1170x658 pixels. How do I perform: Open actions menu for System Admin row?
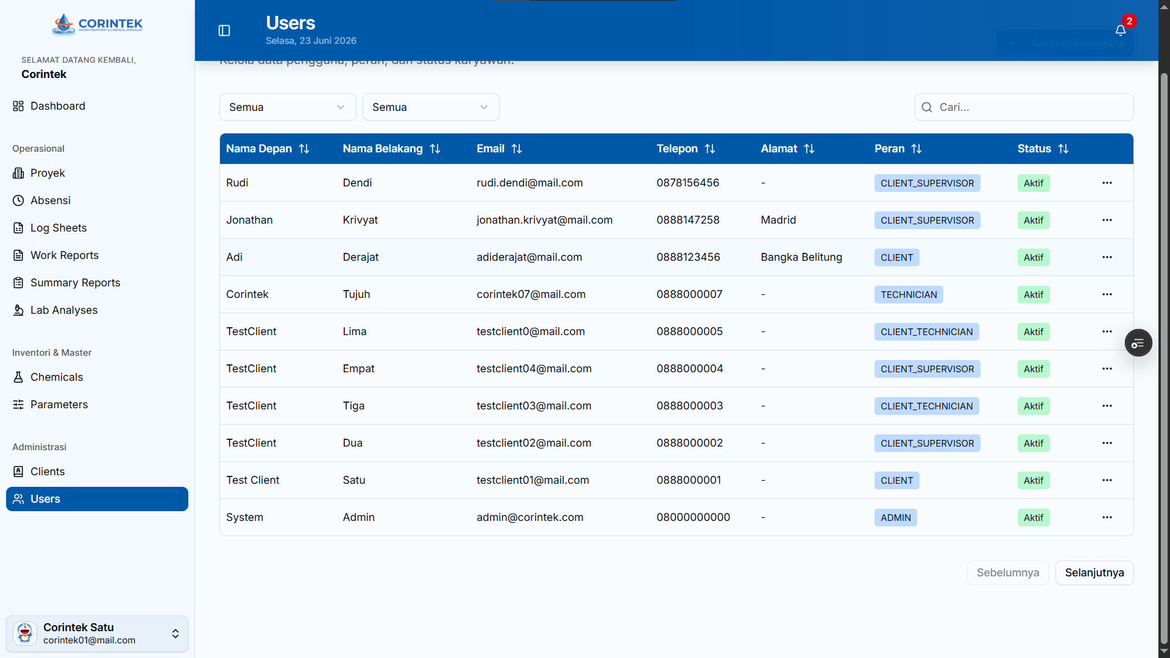tap(1107, 517)
